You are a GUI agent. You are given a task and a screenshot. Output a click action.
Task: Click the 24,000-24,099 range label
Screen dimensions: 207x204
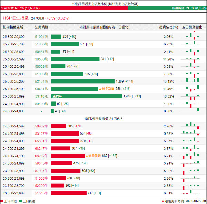(x=14, y=163)
